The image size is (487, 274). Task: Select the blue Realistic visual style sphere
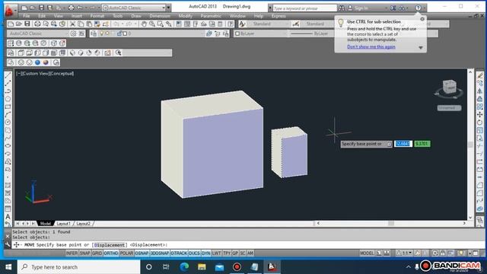[37, 62]
